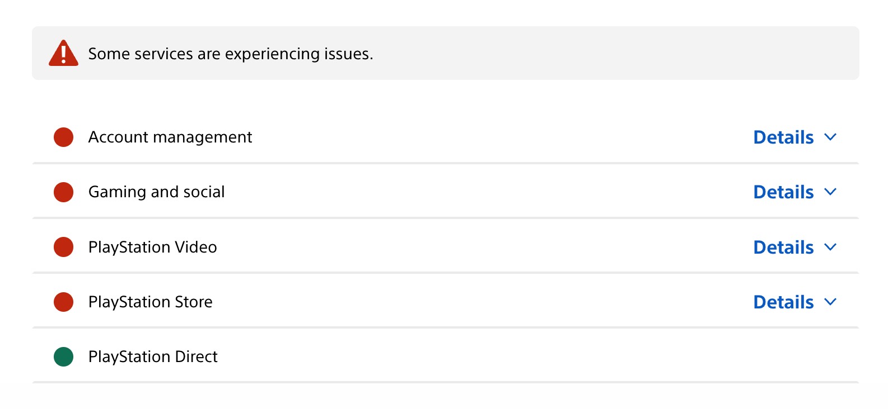Image resolution: width=888 pixels, height=409 pixels.
Task: Expand chevron beside PlayStation Store Details
Action: (830, 302)
